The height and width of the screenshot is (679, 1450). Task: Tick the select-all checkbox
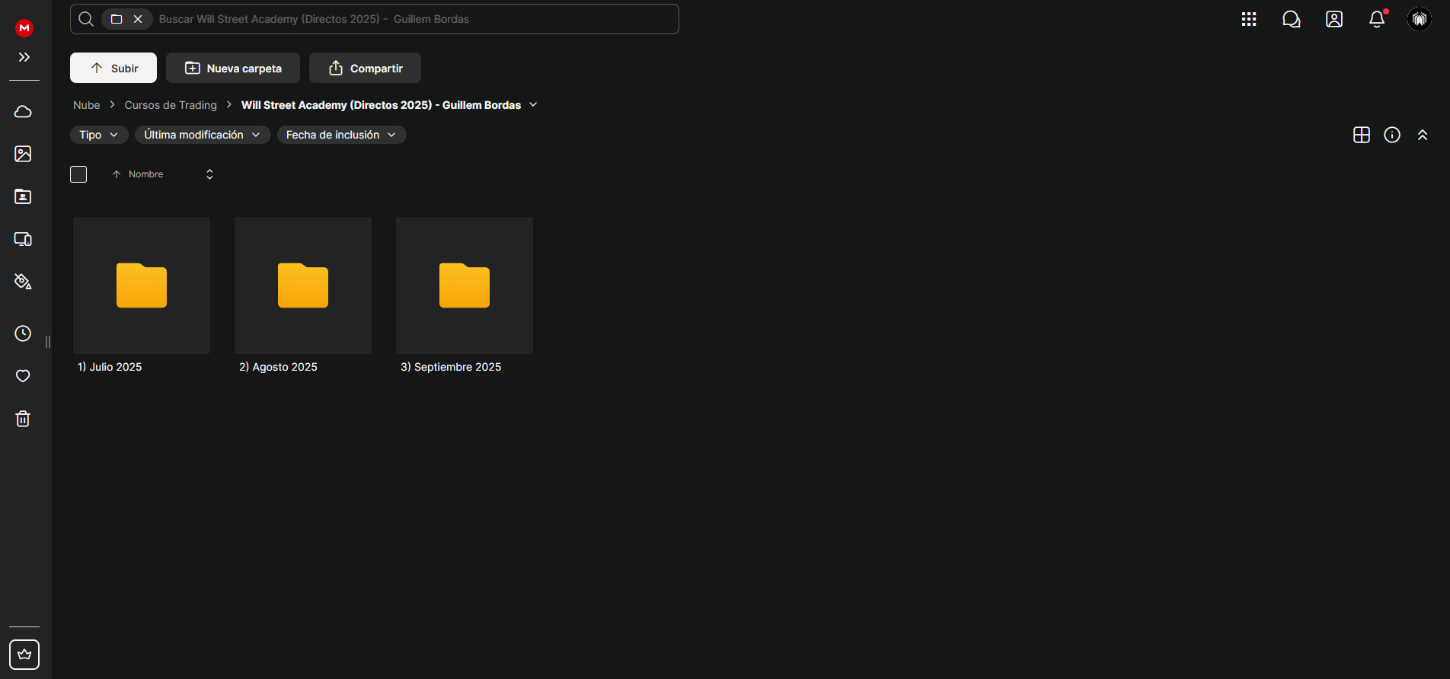78,174
